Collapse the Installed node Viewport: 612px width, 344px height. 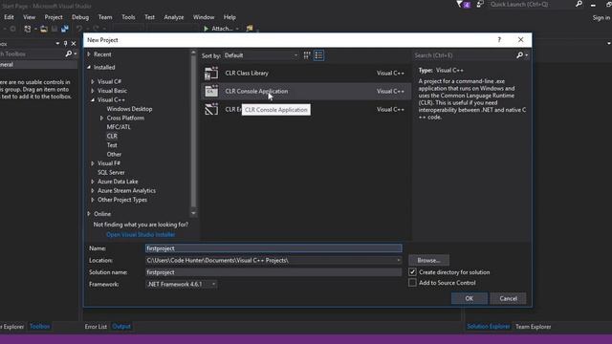[89, 67]
